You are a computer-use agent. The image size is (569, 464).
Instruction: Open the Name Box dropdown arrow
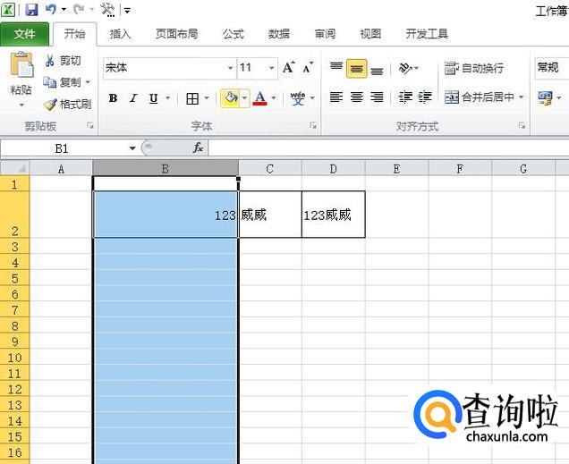click(132, 148)
